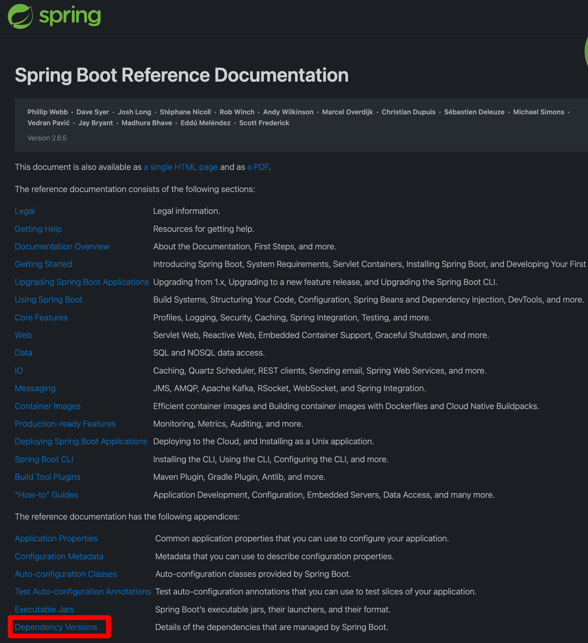Open Executable Jars appendix
Screen dimensions: 588x643
pyautogui.click(x=44, y=610)
